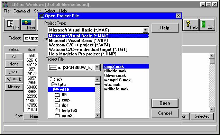
Task: Select the help169 folder
Action: click(x=72, y=110)
